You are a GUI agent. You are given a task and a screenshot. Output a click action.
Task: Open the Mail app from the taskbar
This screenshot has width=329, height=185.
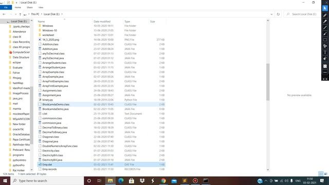coord(174,180)
